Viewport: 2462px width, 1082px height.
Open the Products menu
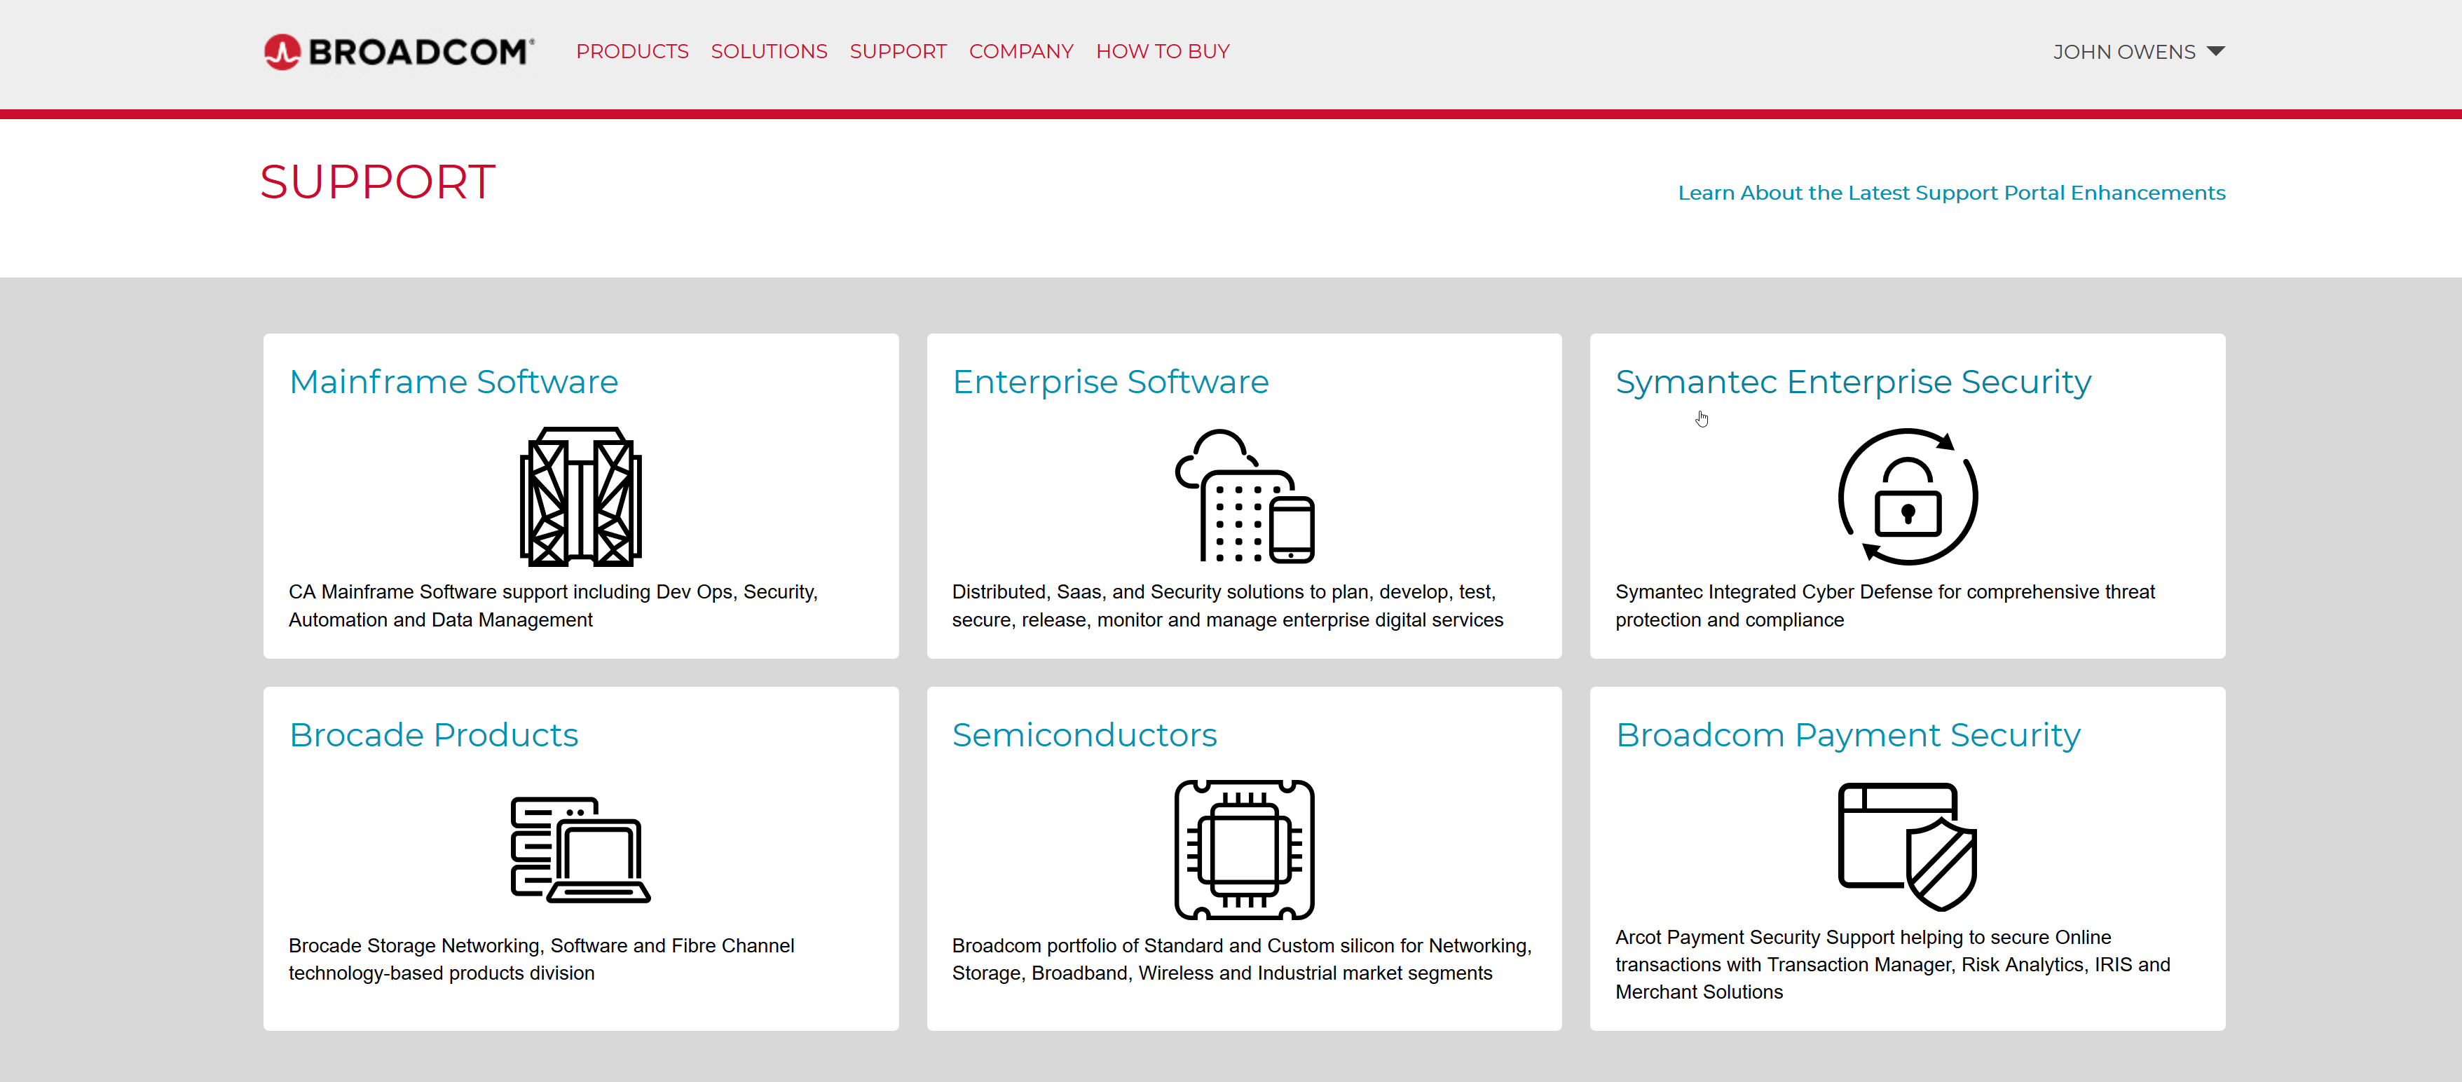(x=631, y=52)
